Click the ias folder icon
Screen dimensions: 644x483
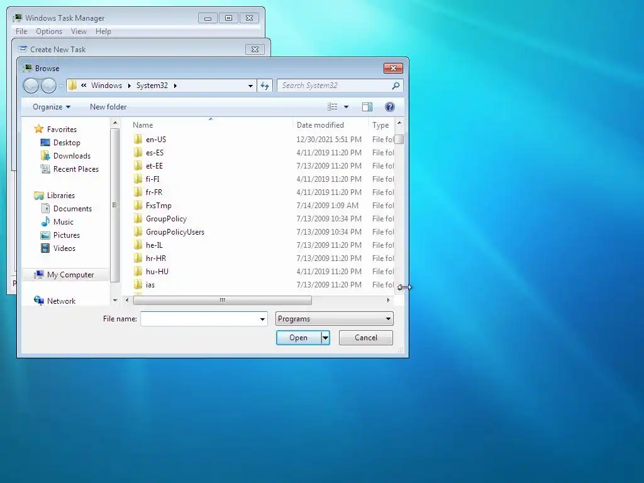coord(138,285)
